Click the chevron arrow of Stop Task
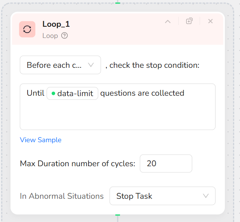Viewport: 240px width, 222px height. 206,196
